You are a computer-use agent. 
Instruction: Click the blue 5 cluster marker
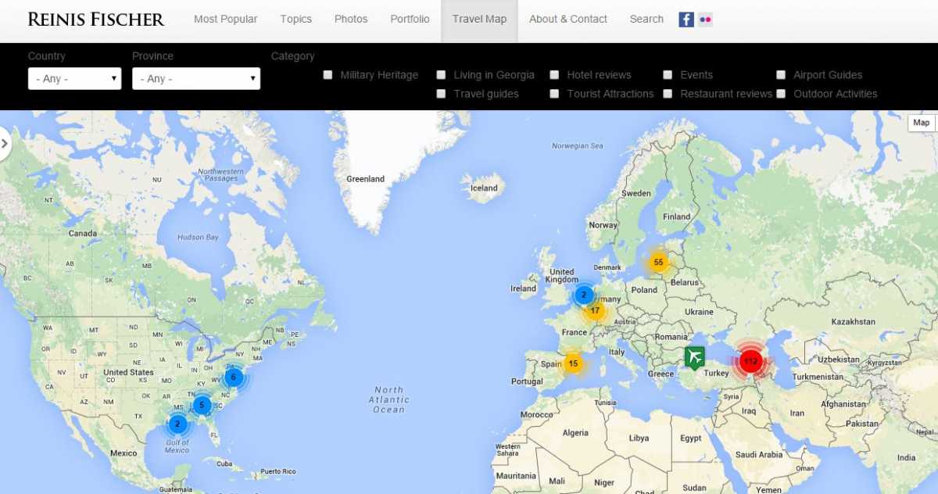click(202, 405)
